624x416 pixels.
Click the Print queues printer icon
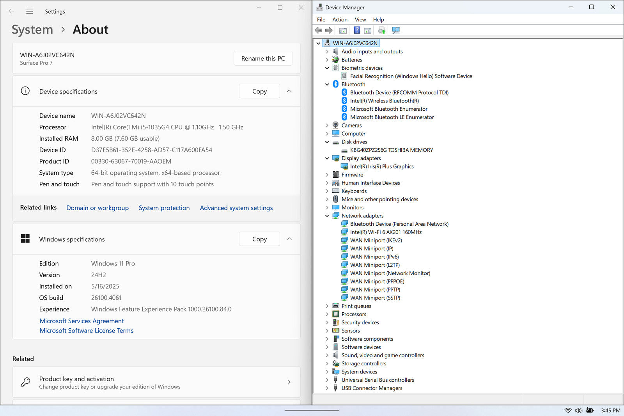335,306
